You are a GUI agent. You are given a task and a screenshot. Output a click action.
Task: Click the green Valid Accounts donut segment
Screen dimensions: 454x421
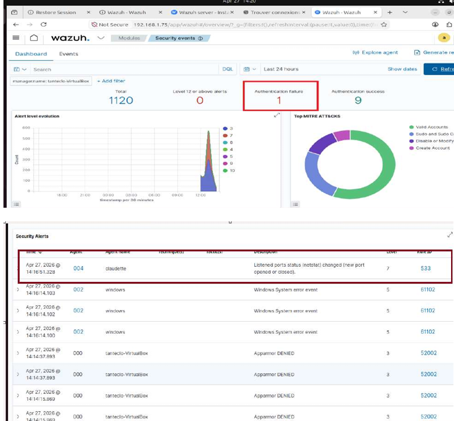coord(389,165)
